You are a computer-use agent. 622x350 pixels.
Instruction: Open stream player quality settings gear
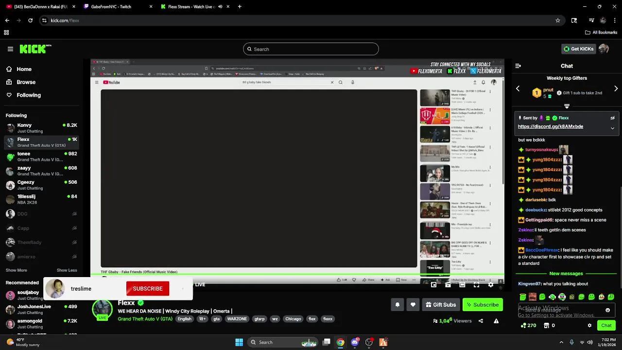coord(490,285)
